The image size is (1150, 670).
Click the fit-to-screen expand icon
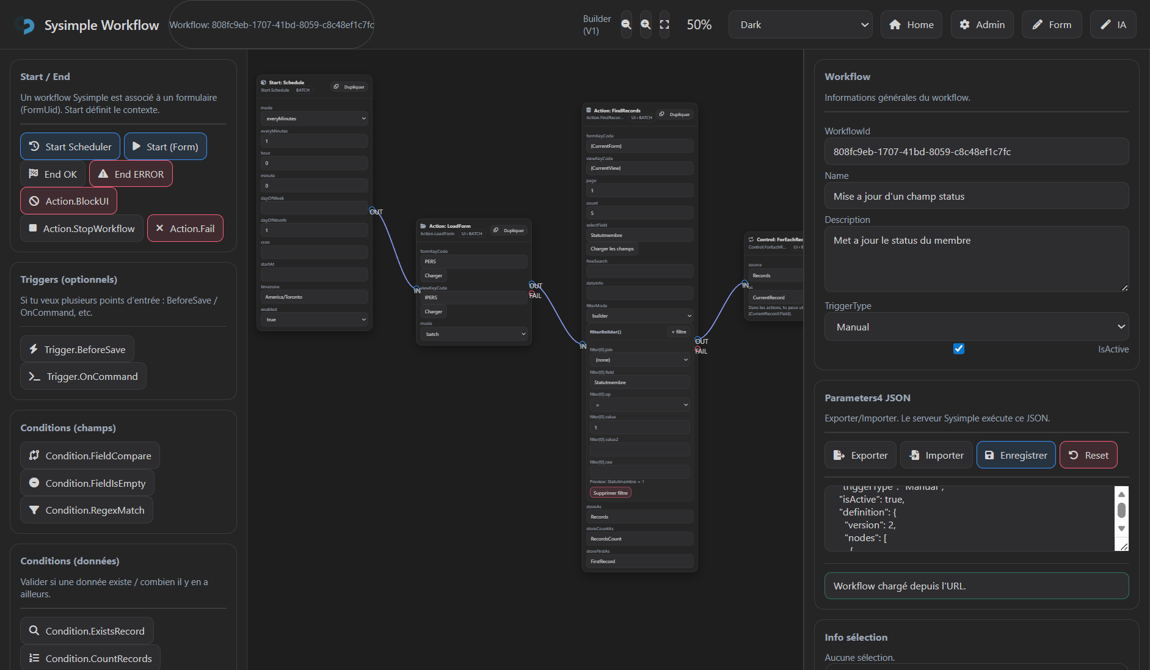664,24
